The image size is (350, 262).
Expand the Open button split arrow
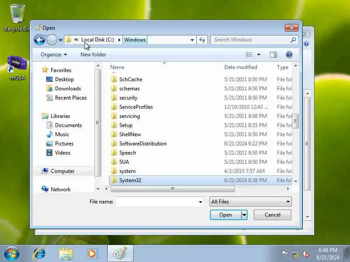click(x=245, y=215)
